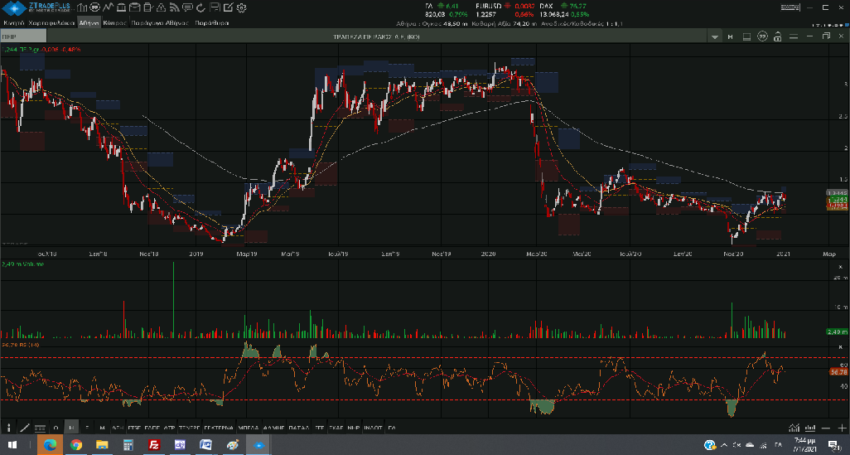Open the Χαρτοφυλάκια menu
Image resolution: width=850 pixels, height=455 pixels.
pyautogui.click(x=51, y=23)
